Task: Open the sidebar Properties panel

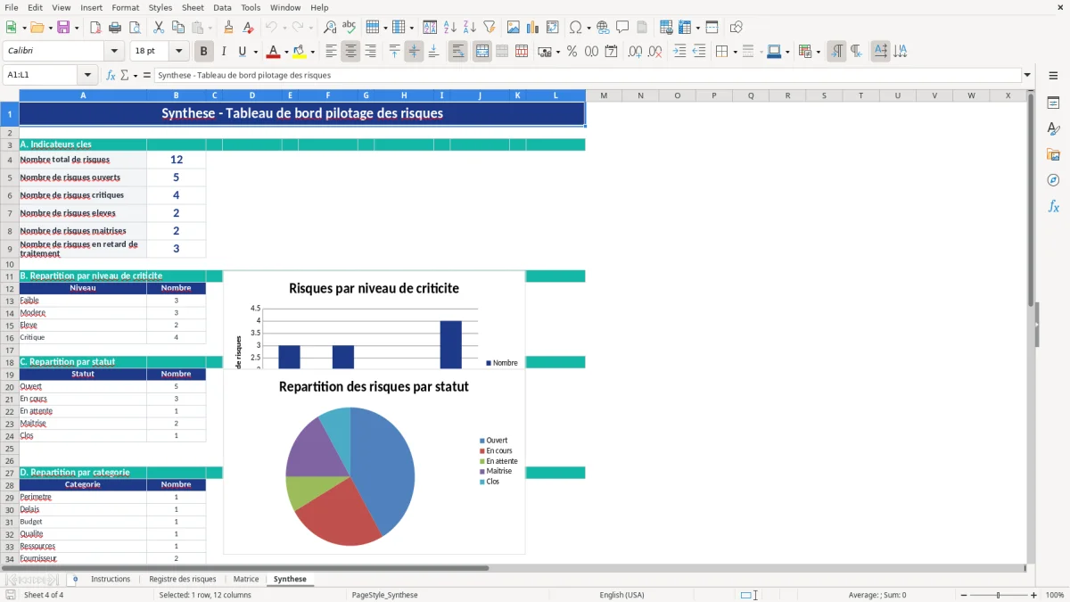Action: coord(1053,103)
